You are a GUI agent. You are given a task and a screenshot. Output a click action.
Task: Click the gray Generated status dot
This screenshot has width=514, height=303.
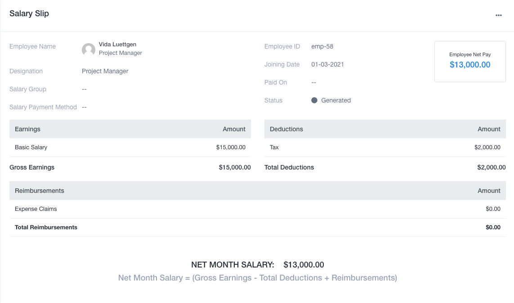314,100
